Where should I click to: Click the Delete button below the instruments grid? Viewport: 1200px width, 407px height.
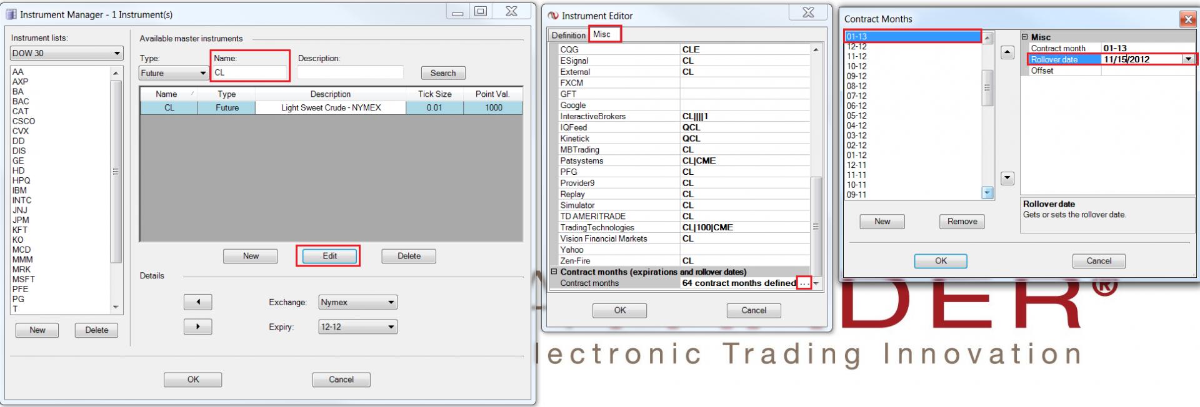[x=409, y=256]
